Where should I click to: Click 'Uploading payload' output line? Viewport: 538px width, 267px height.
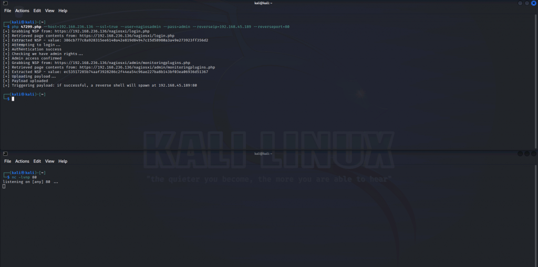pos(29,77)
